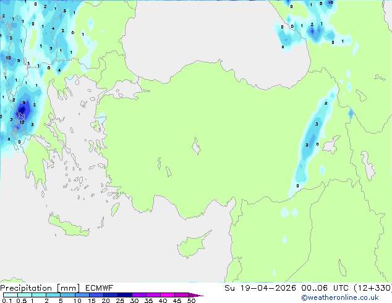Click the legend number 50
Viewport: 392px width, 303px height.
point(191,301)
